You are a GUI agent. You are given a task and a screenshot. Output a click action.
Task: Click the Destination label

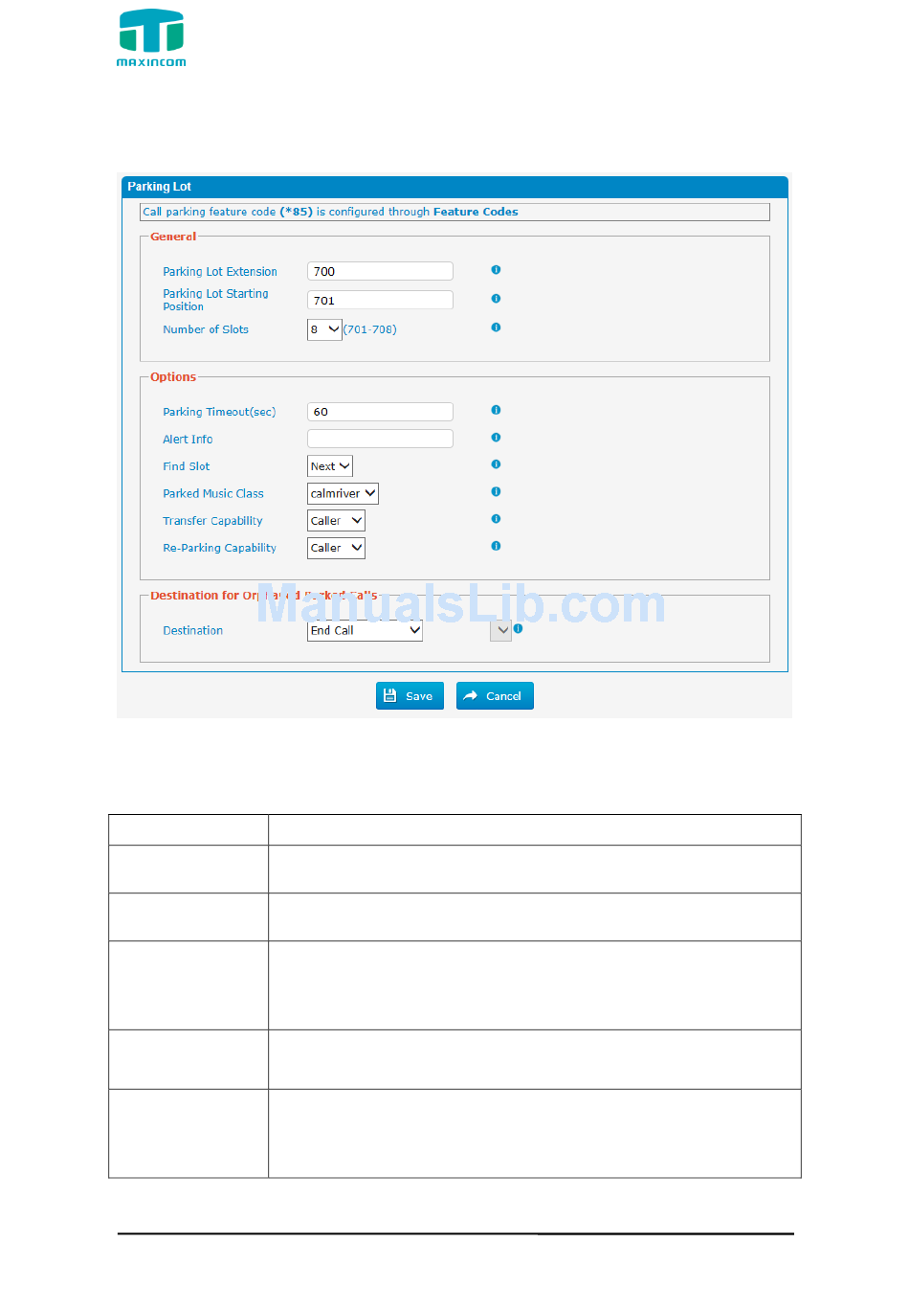[192, 630]
